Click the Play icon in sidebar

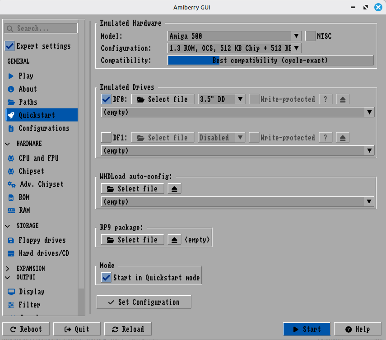click(11, 76)
